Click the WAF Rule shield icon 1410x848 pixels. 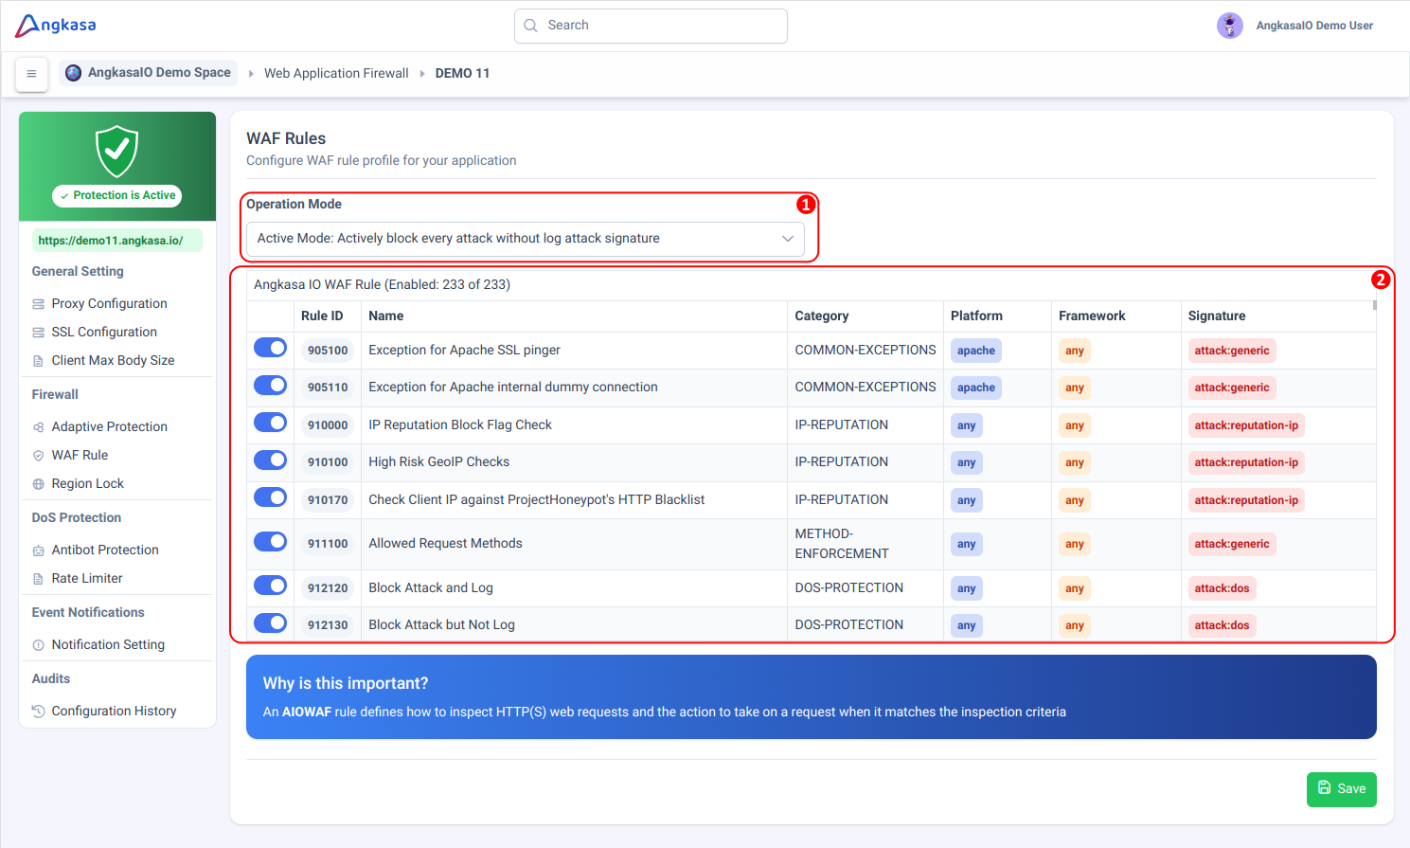click(x=39, y=456)
